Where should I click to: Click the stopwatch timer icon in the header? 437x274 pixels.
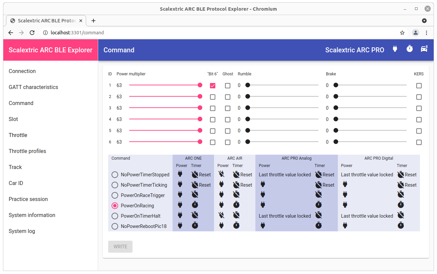[409, 49]
